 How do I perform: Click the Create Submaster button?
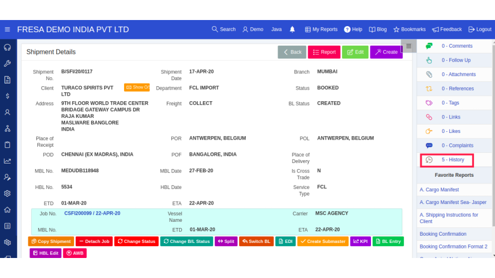[323, 241]
